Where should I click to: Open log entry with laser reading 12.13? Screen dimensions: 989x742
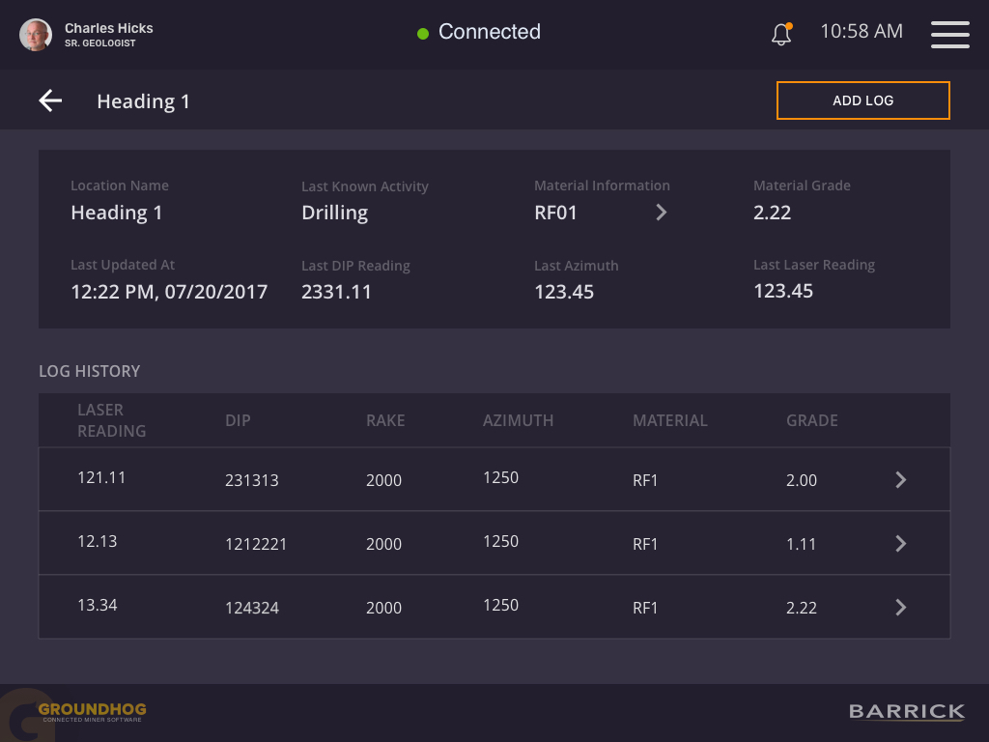pos(900,544)
